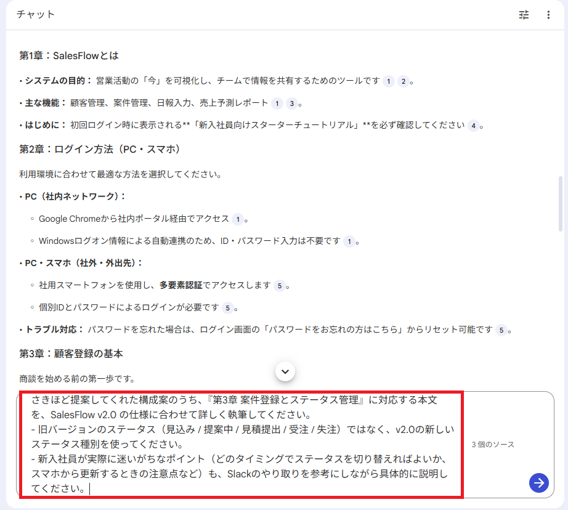Open the three-dot more options menu
Image resolution: width=568 pixels, height=510 pixels.
click(548, 15)
